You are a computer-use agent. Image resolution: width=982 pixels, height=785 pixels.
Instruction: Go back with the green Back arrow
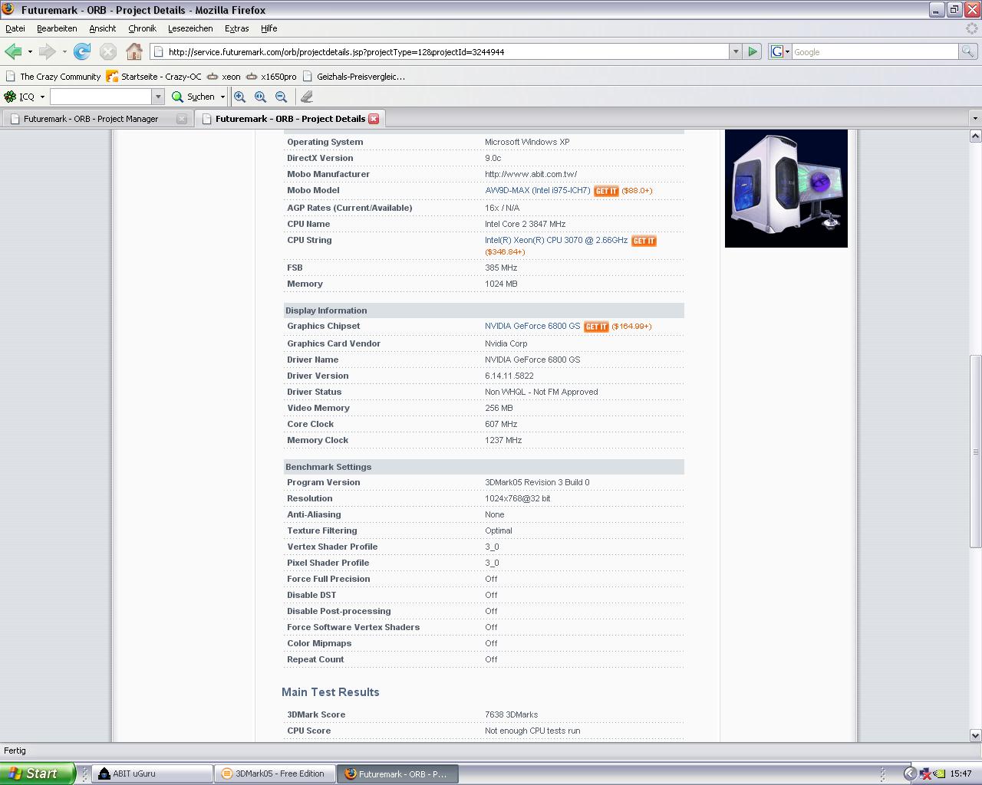[x=13, y=51]
